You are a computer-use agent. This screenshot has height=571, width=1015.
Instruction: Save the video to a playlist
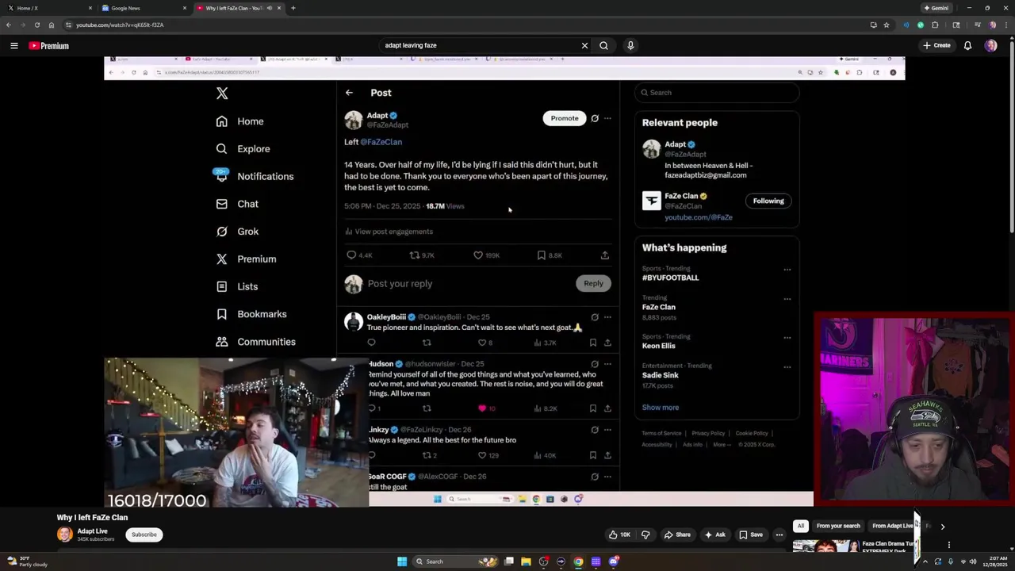(x=750, y=535)
